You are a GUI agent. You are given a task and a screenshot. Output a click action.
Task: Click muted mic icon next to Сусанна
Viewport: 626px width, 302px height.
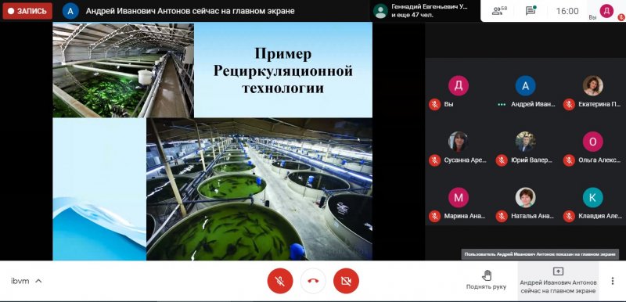click(x=434, y=160)
